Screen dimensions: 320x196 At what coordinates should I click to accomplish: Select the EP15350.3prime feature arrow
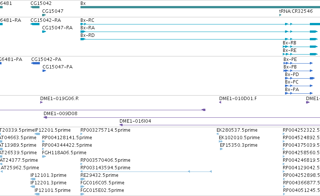[221, 149]
